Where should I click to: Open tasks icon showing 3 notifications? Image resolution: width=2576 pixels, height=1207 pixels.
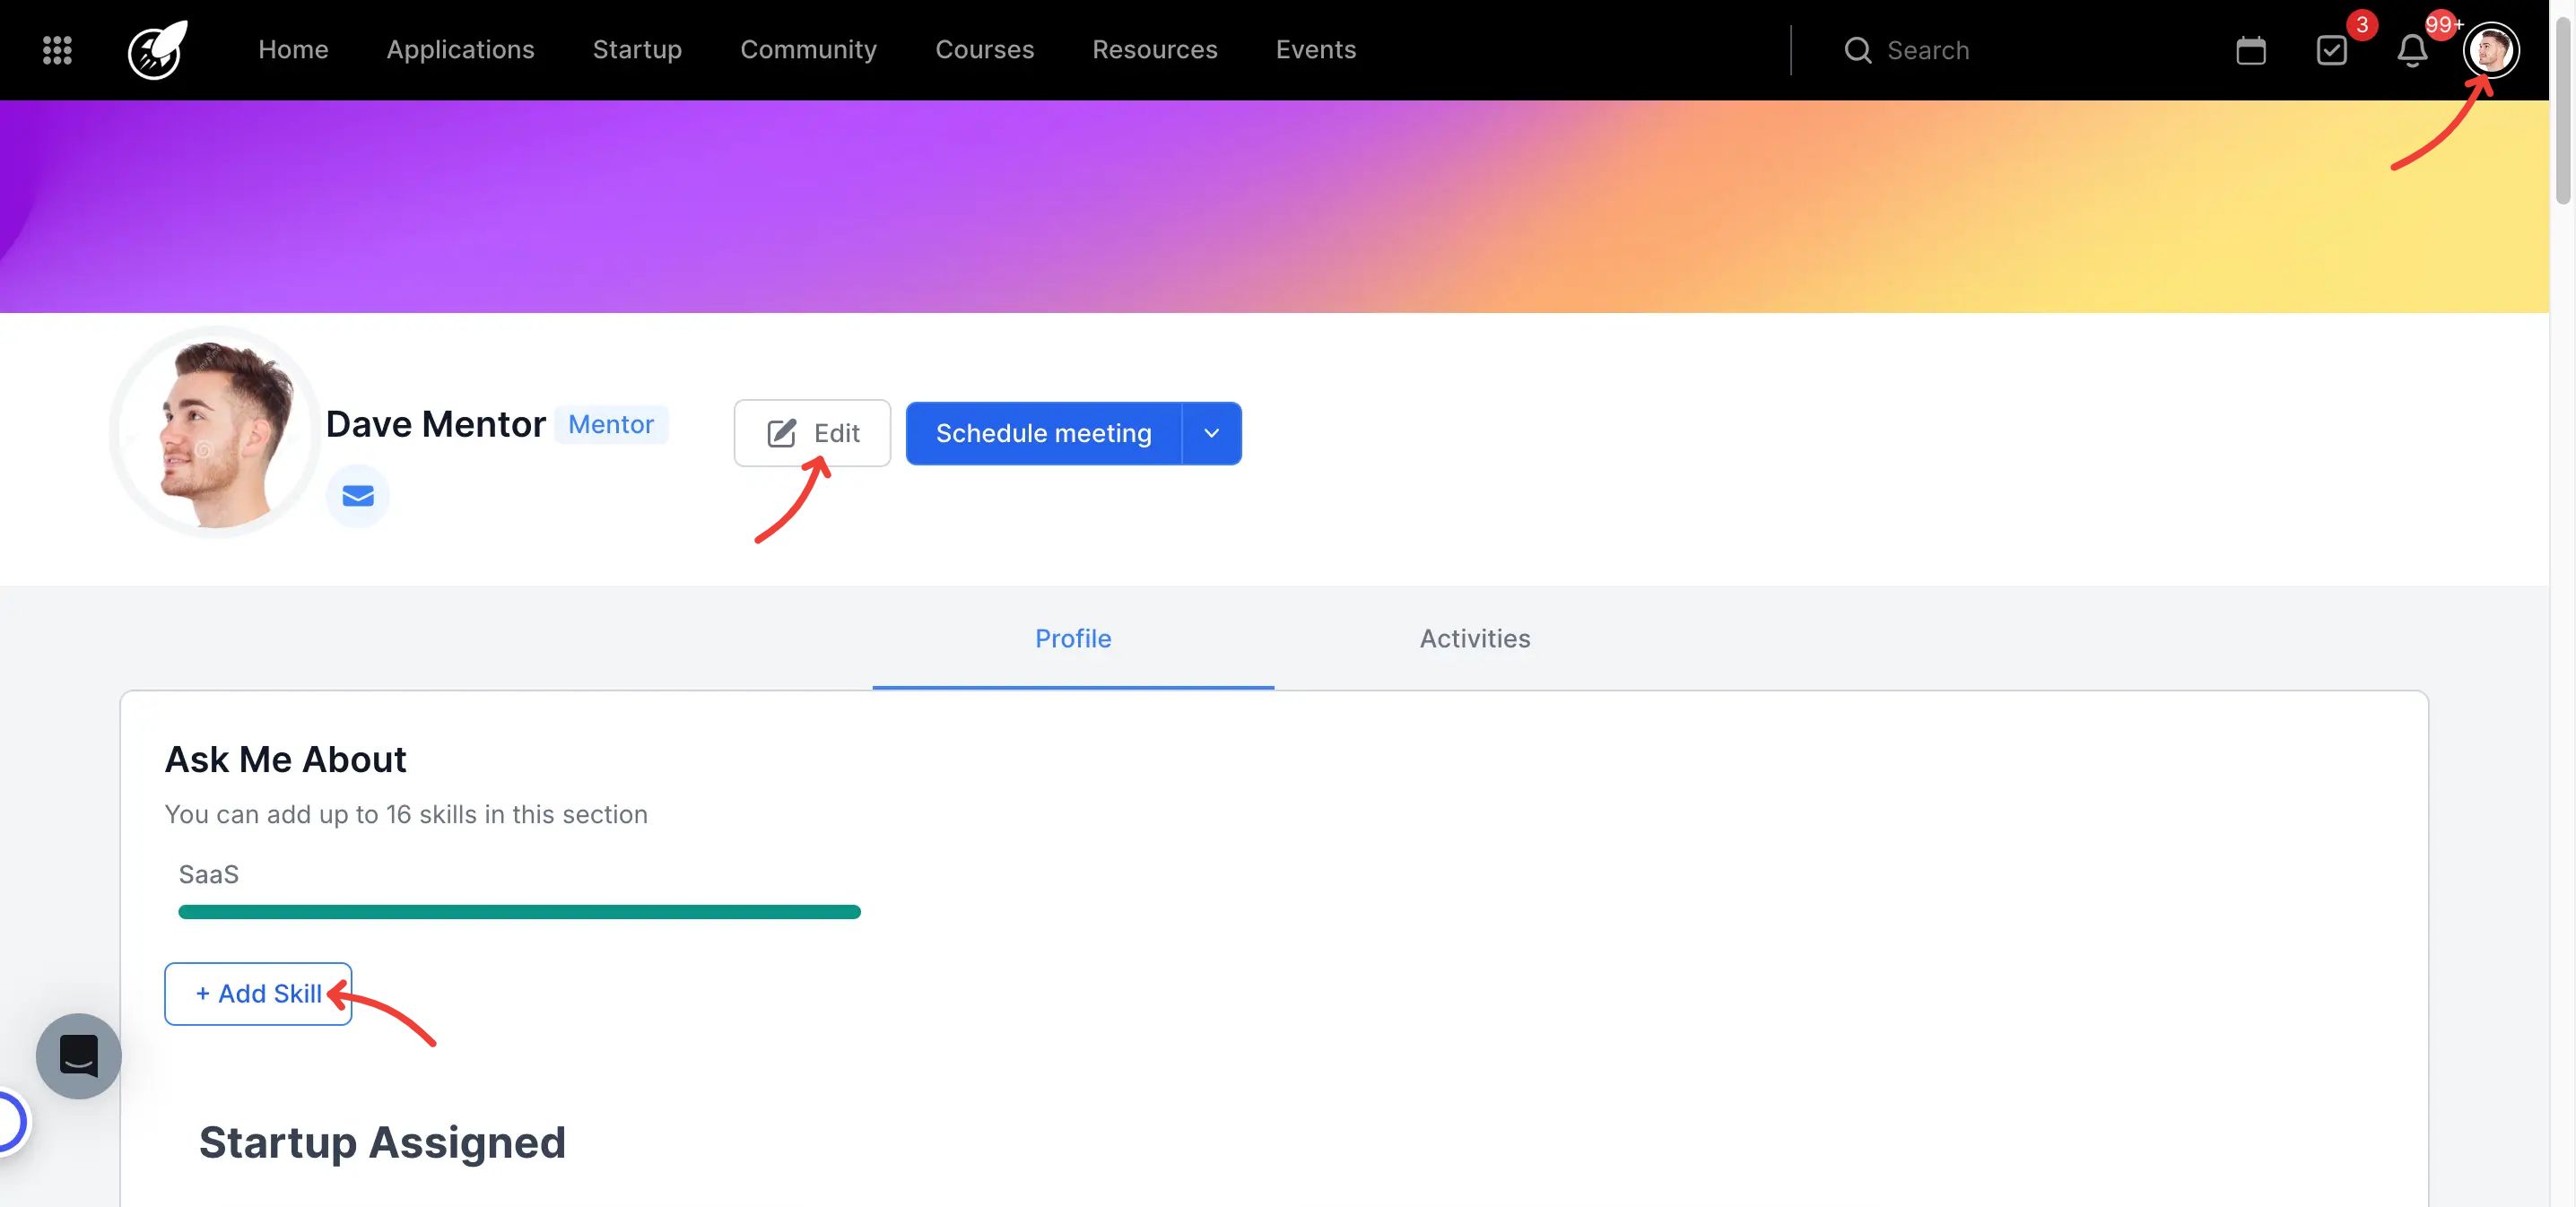(2333, 50)
